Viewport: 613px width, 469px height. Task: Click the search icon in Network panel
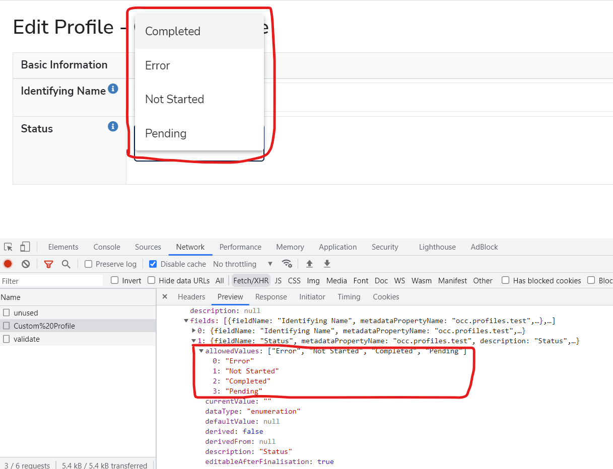[66, 263]
